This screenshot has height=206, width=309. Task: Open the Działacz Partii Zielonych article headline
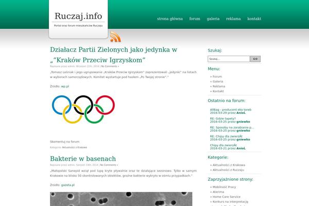coord(113,55)
